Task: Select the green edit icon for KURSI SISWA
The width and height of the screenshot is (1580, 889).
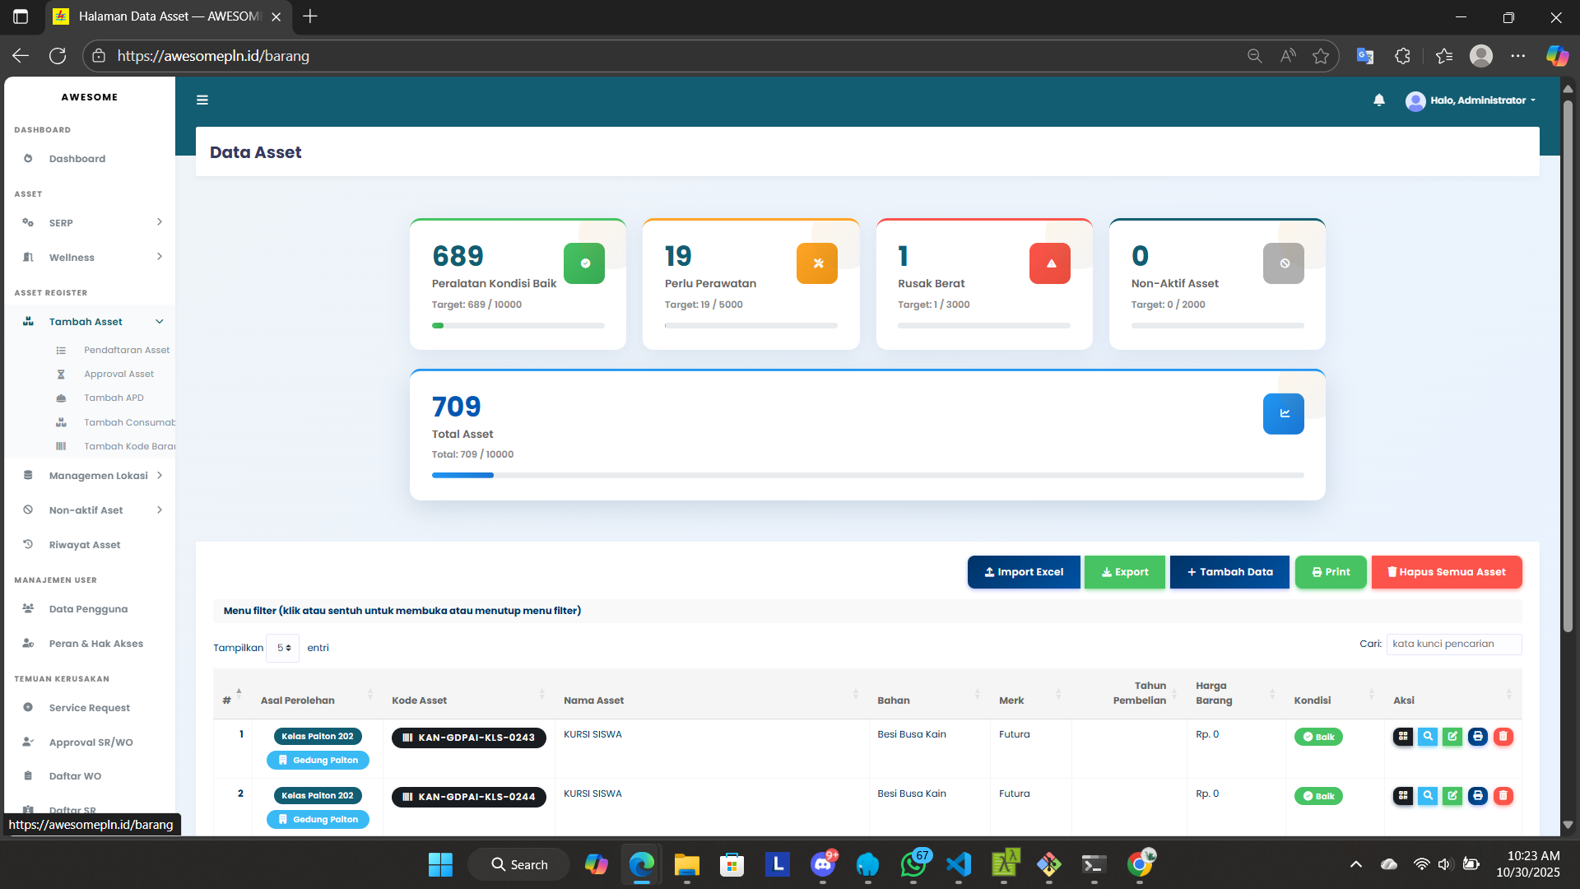Action: point(1453,737)
